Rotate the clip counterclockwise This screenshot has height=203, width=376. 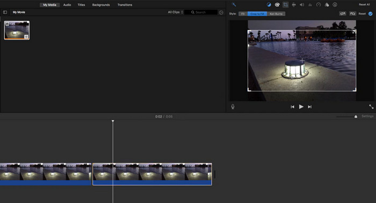pyautogui.click(x=343, y=13)
